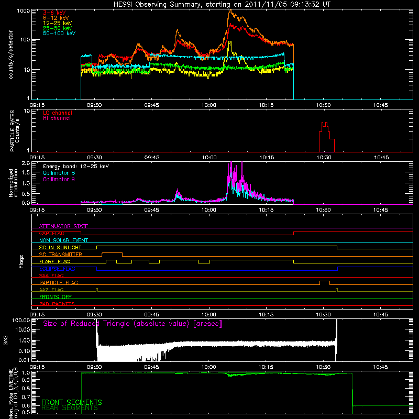Click the 1000 tick label on count axis
Image resolution: width=419 pixels, height=419 pixels.
click(x=23, y=11)
